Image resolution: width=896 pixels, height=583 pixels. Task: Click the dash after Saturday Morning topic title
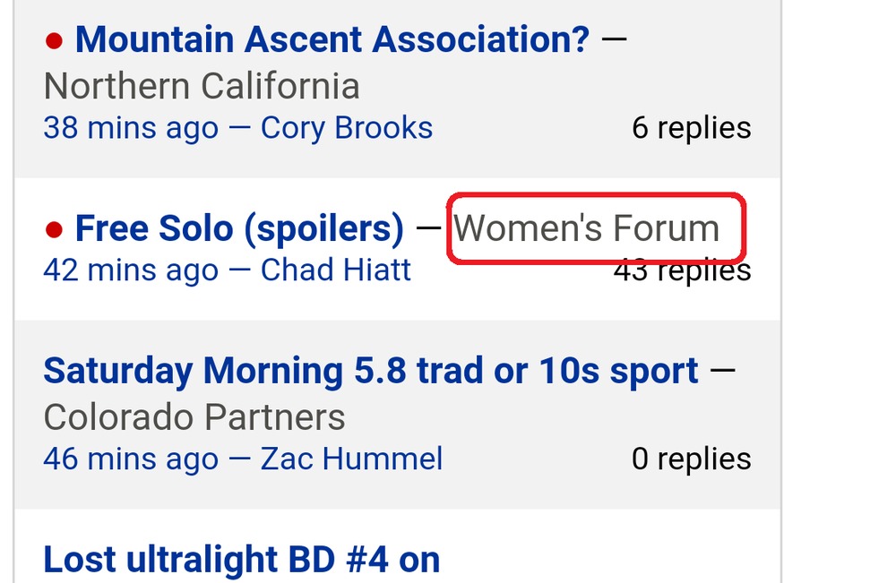point(721,371)
